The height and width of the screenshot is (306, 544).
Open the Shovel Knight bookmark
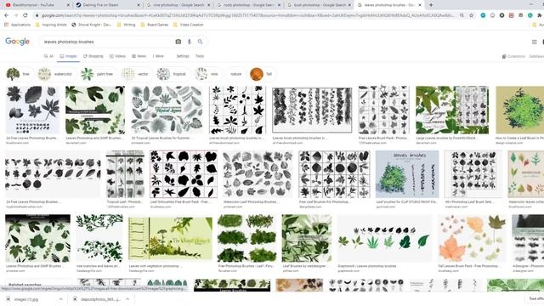[91, 25]
